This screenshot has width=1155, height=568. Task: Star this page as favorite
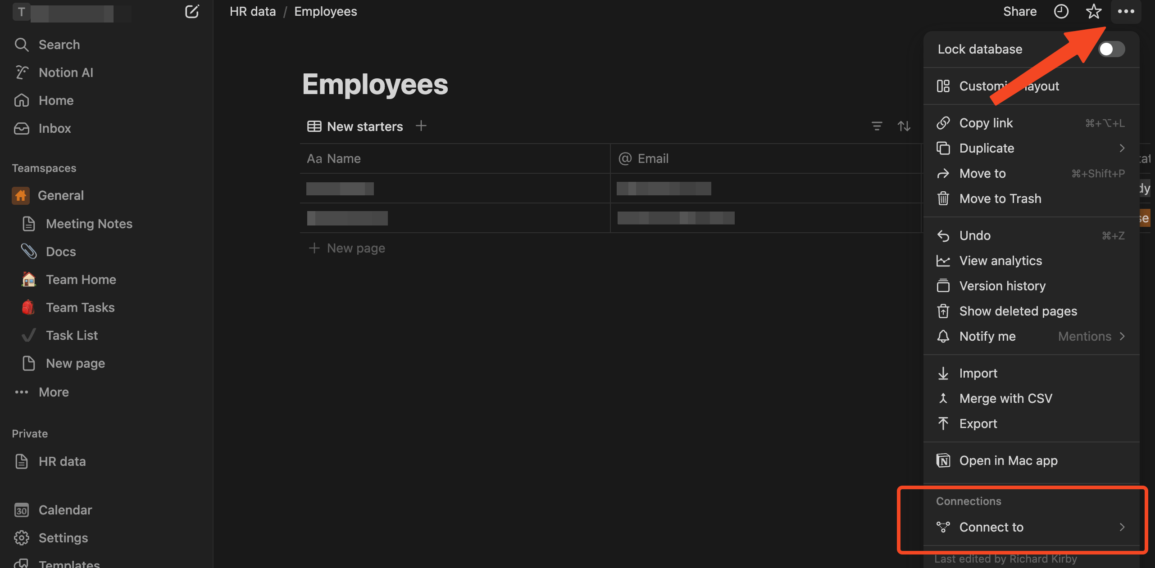(x=1093, y=12)
